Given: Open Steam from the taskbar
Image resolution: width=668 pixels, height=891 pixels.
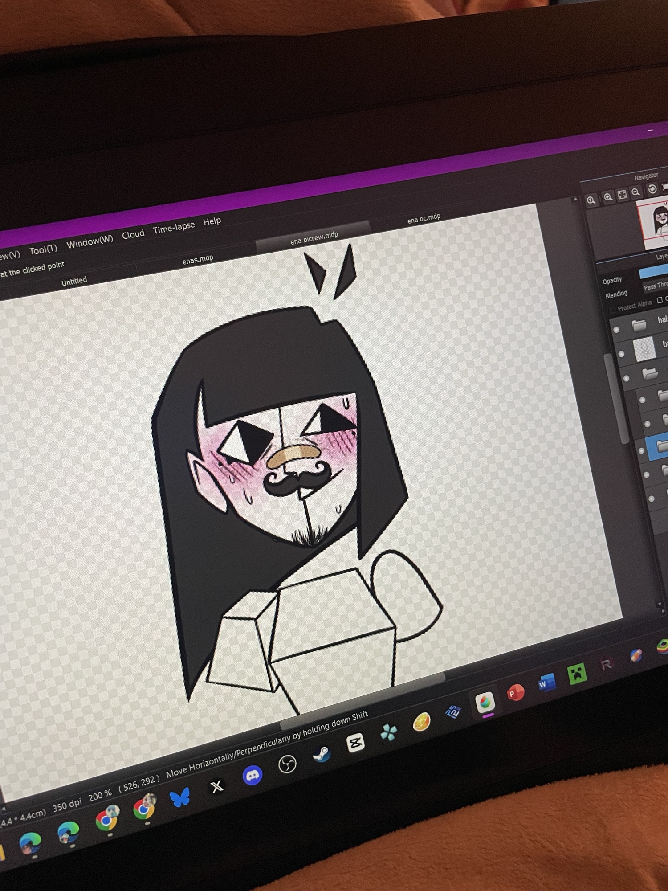Looking at the screenshot, I should pos(321,754).
